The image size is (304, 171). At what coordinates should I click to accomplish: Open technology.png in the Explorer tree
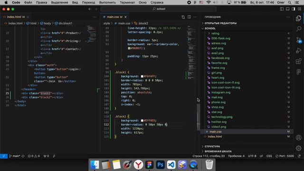click(222, 117)
